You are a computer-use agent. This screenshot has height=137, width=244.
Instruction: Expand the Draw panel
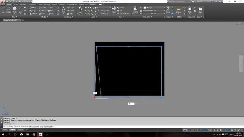click(14, 17)
